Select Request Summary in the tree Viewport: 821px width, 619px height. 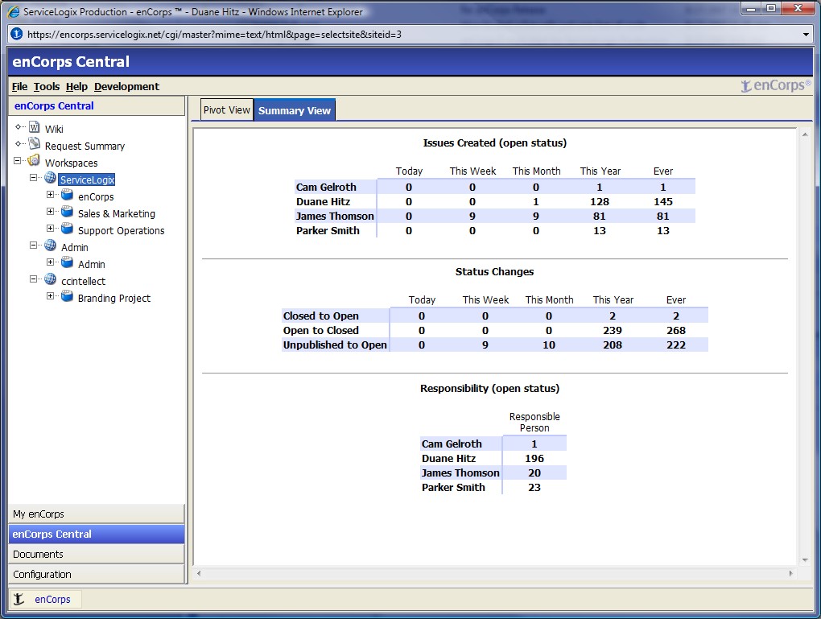click(x=85, y=146)
